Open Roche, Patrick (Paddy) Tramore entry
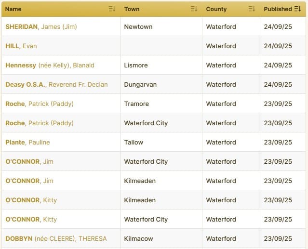This screenshot has height=249, width=308. [x=40, y=104]
